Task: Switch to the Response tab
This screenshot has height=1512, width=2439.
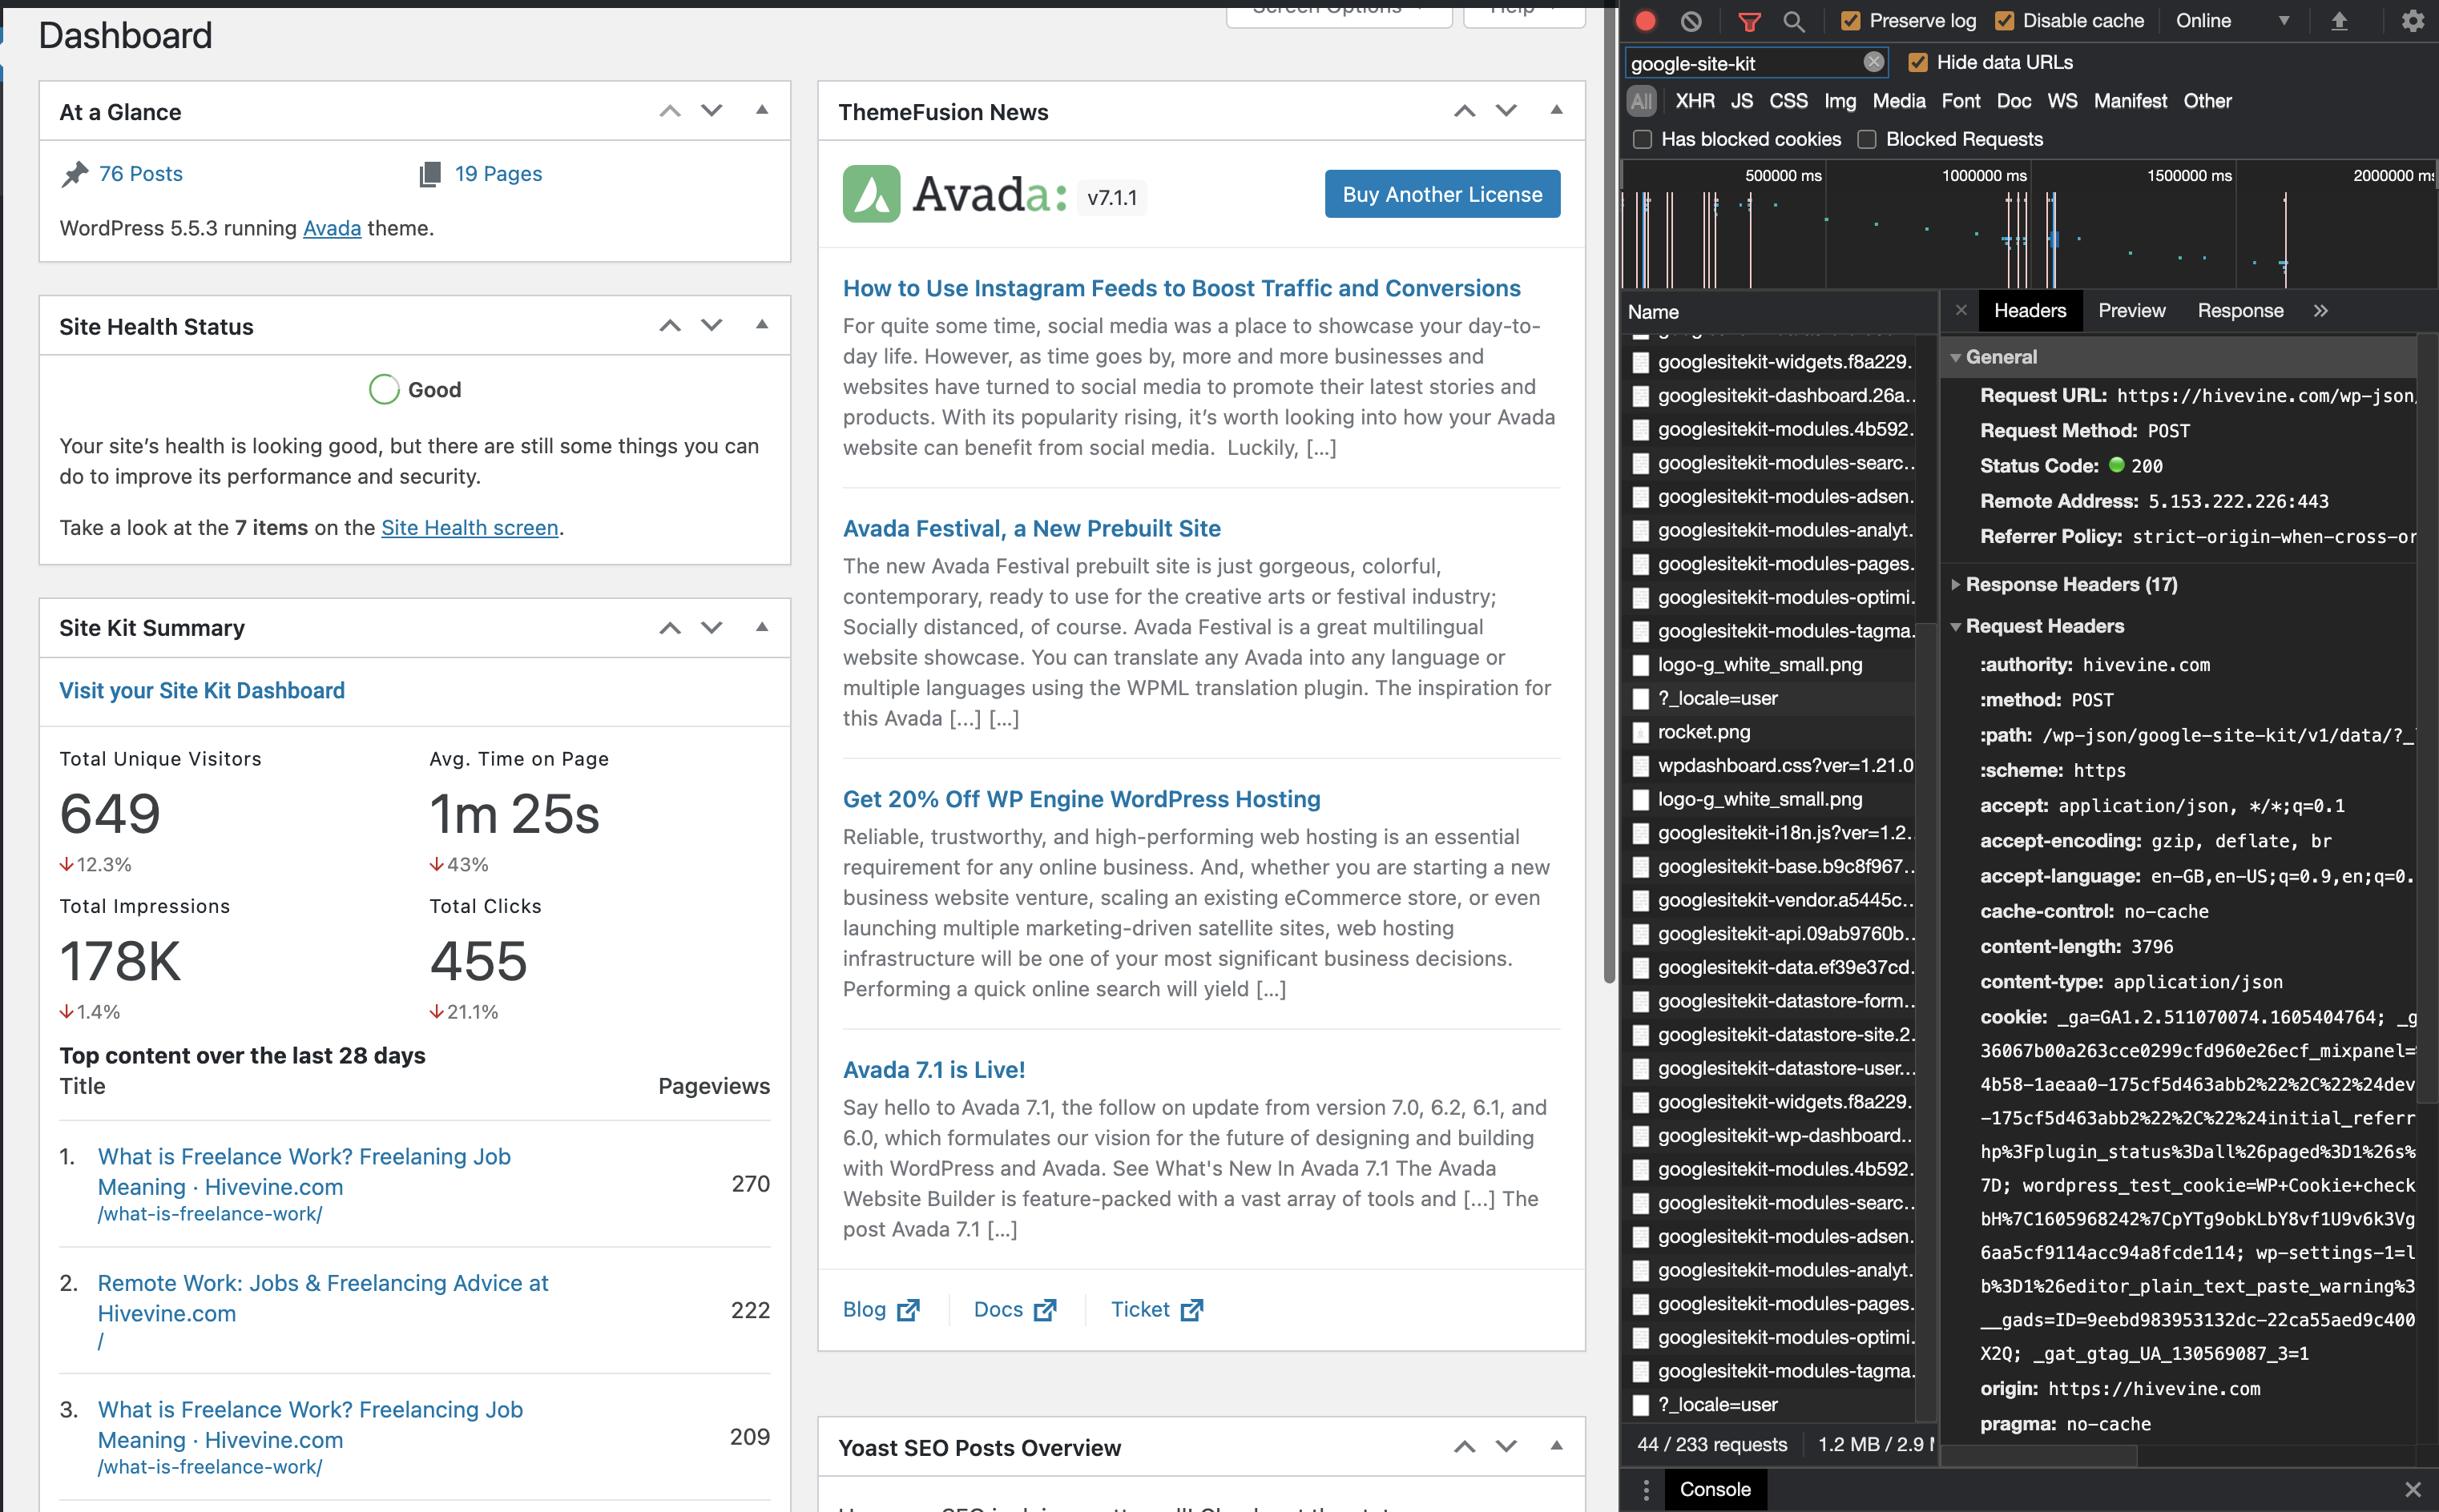Action: click(x=2239, y=310)
